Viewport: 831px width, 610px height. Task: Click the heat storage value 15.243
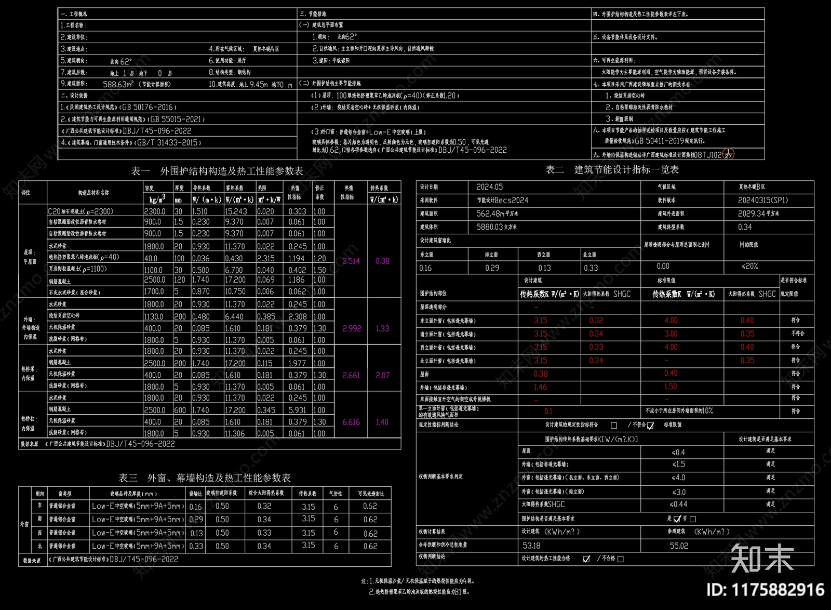[x=236, y=211]
